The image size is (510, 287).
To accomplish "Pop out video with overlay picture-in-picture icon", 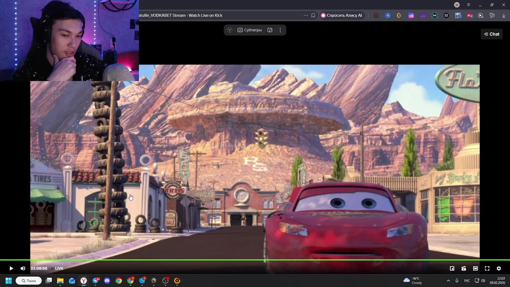I will (x=270, y=30).
